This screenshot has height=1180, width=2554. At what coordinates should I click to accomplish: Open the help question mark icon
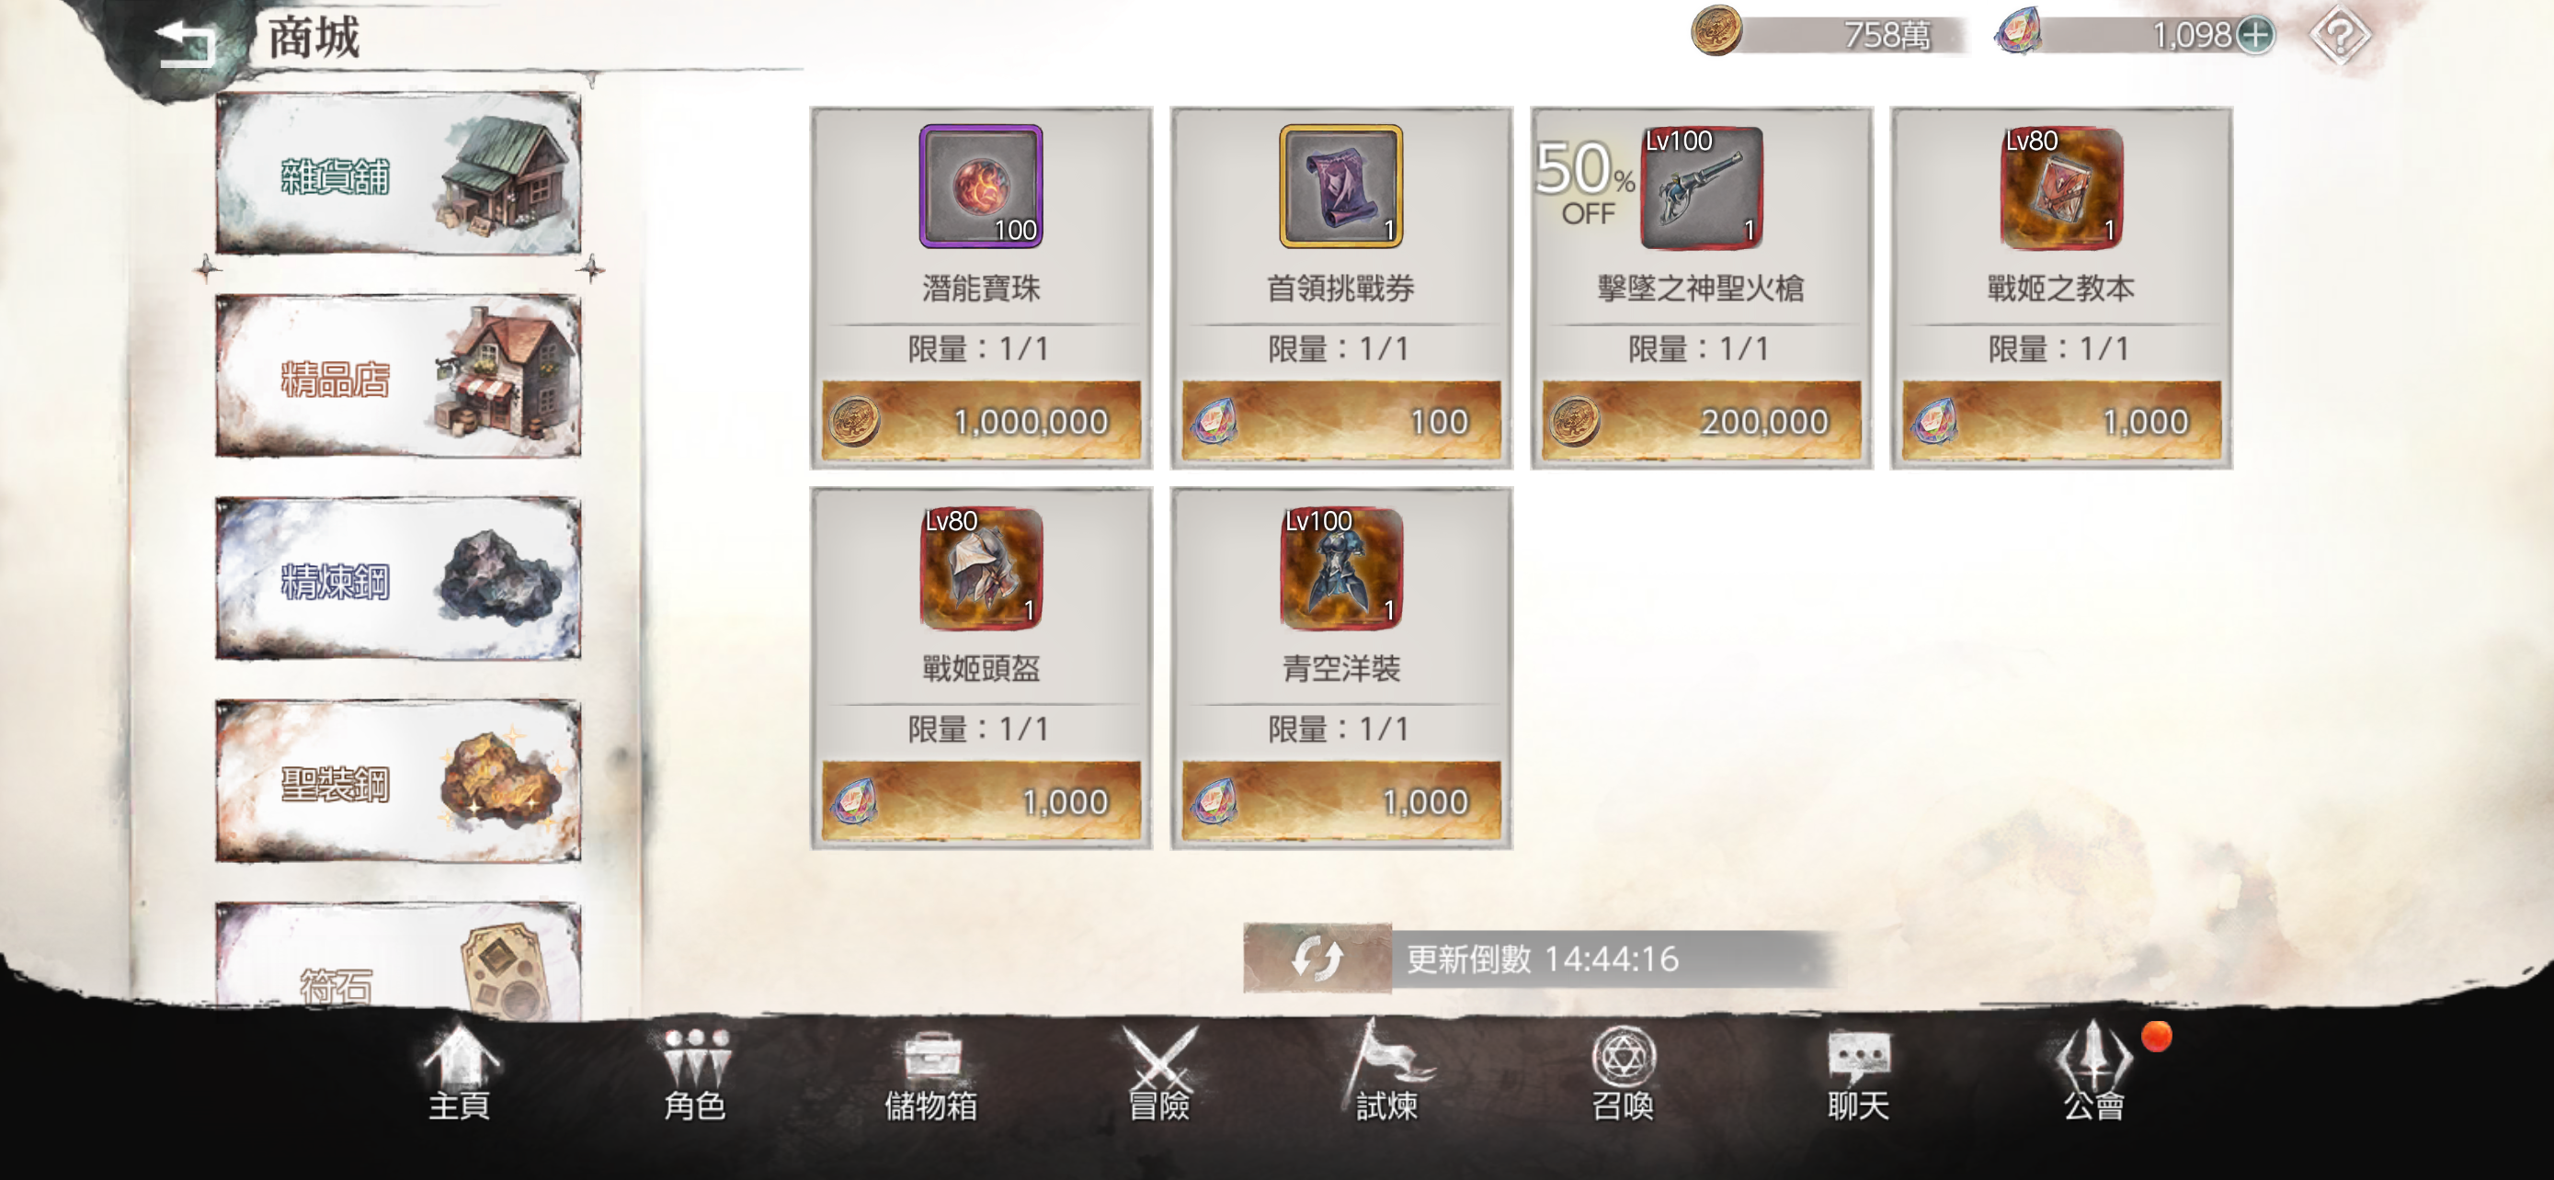[x=2338, y=37]
